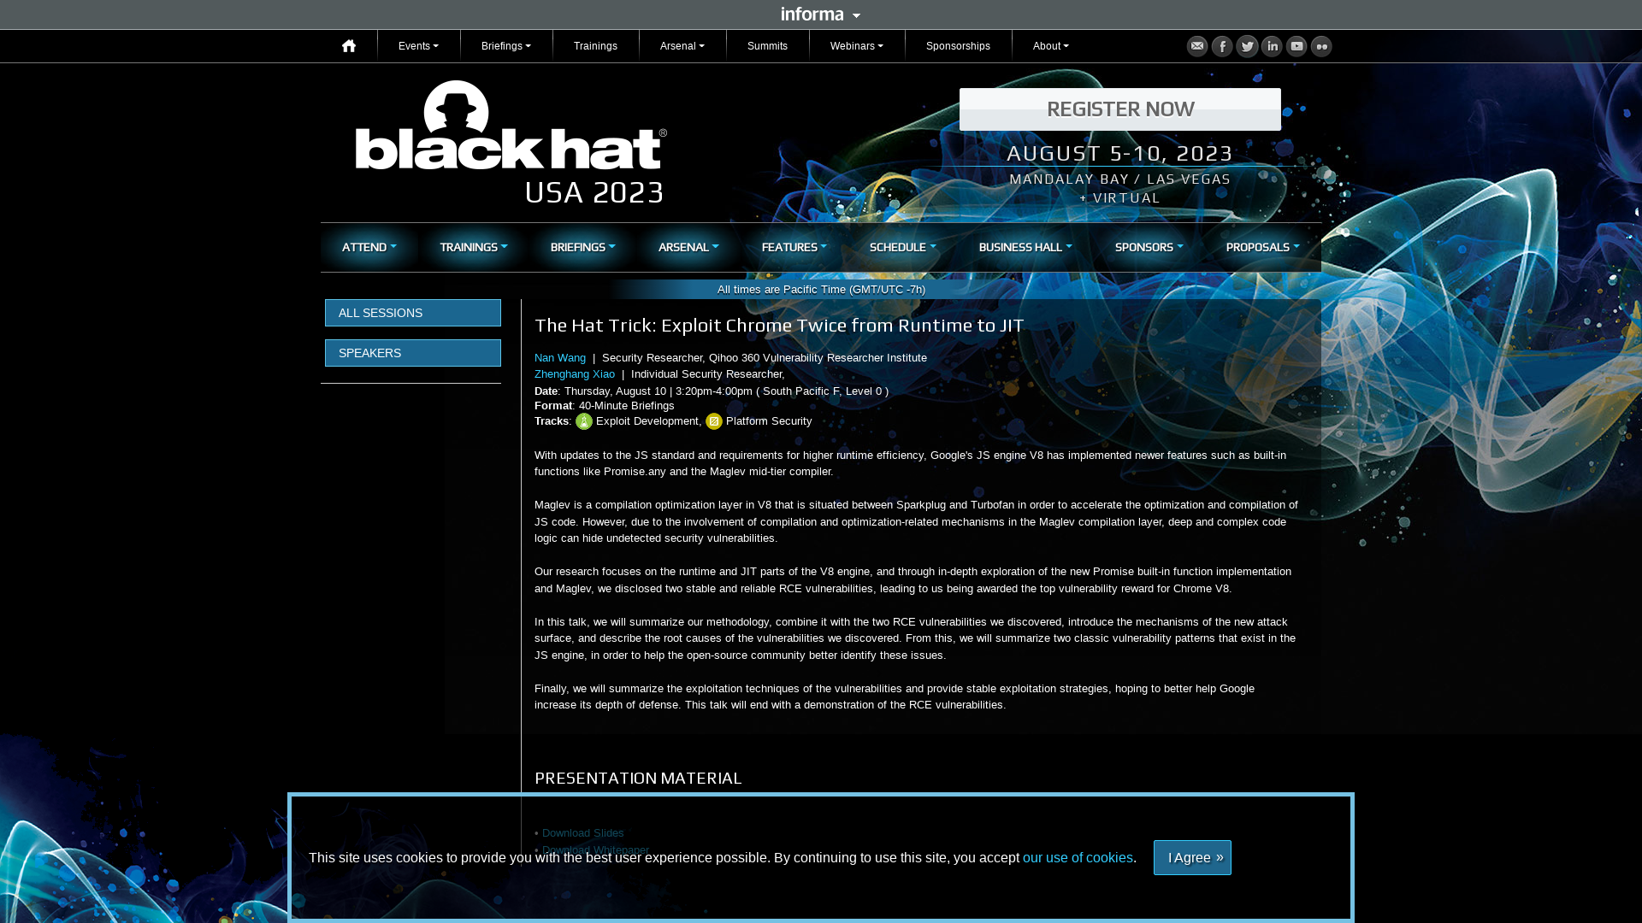The image size is (1642, 923).
Task: Click the Twitter icon in header
Action: [x=1247, y=45]
